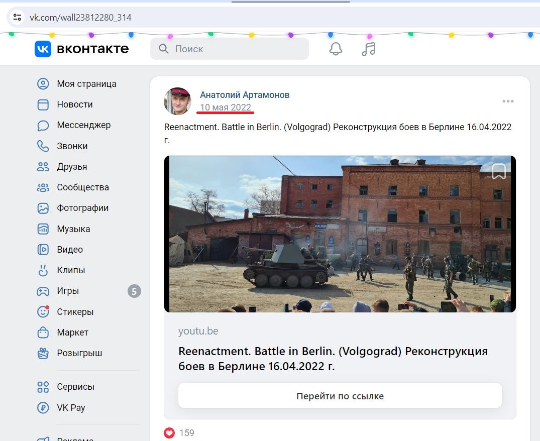Image resolution: width=540 pixels, height=441 pixels.
Task: Click the post date 10 мая 2022
Action: pos(226,107)
